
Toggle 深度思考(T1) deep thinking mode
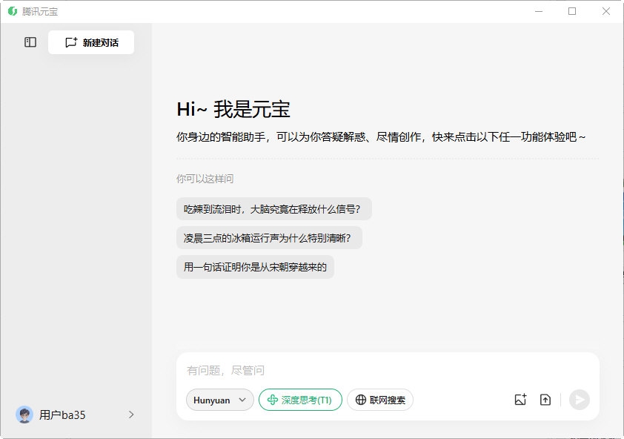pos(300,400)
